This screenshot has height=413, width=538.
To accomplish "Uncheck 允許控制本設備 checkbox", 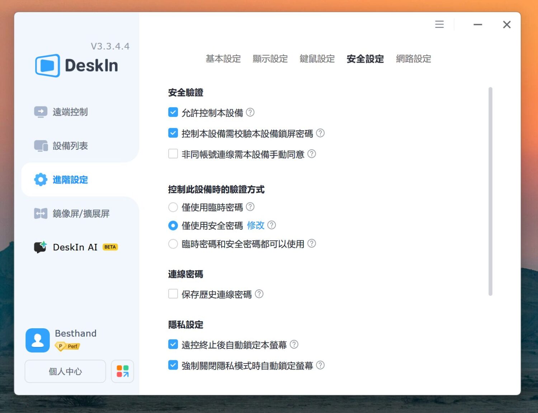I will [x=173, y=112].
